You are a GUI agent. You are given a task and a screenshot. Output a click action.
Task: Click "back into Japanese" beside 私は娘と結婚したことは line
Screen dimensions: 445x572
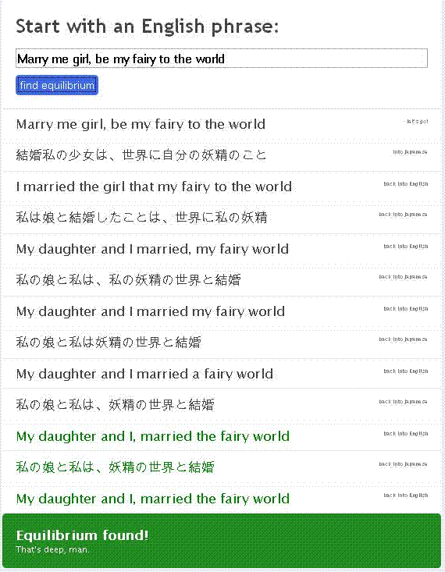pyautogui.click(x=403, y=215)
